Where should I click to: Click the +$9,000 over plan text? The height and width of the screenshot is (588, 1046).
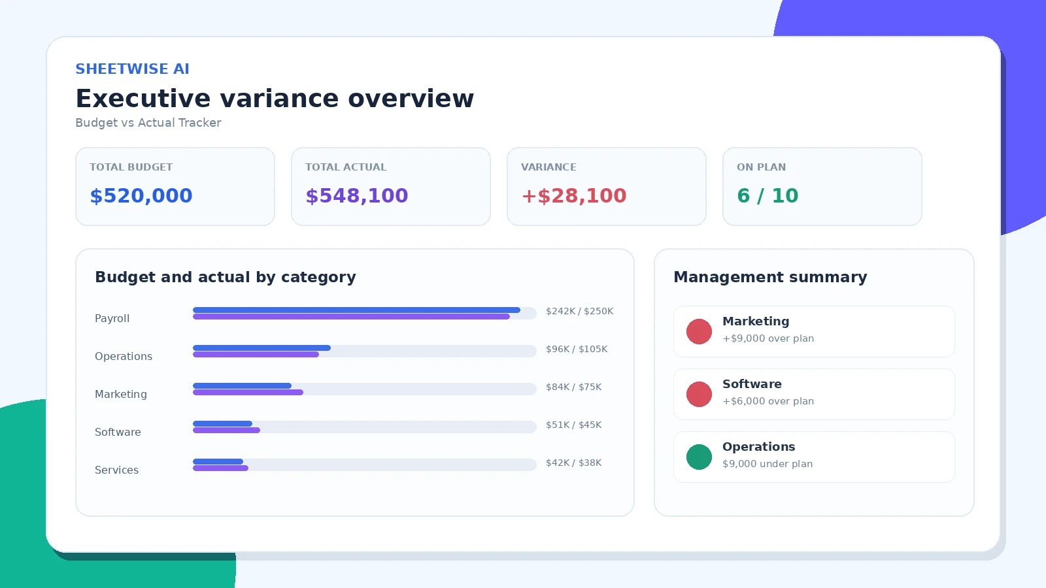768,338
